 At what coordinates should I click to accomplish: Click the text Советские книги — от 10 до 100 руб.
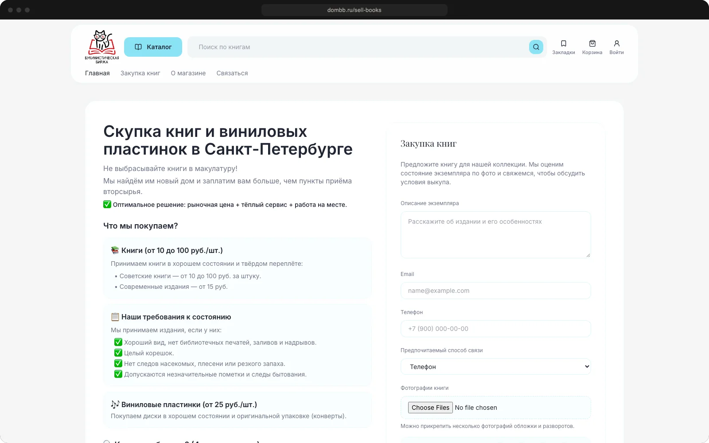190,276
